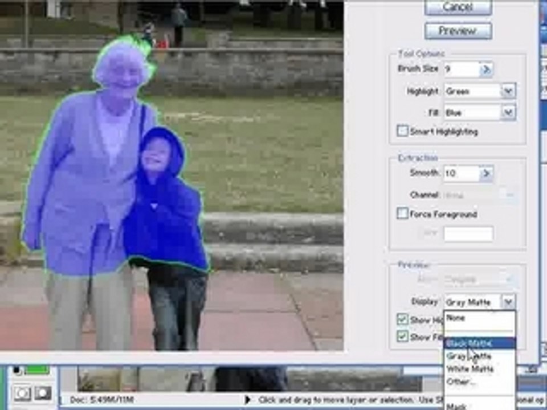
Task: Click the extract preview image of two people
Action: (x=172, y=175)
